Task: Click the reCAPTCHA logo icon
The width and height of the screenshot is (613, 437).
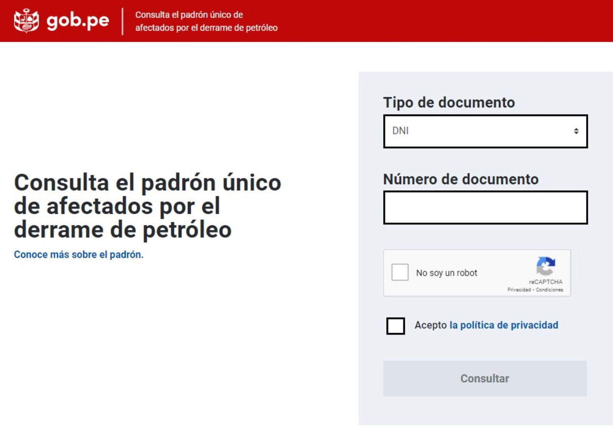Action: coord(546,266)
